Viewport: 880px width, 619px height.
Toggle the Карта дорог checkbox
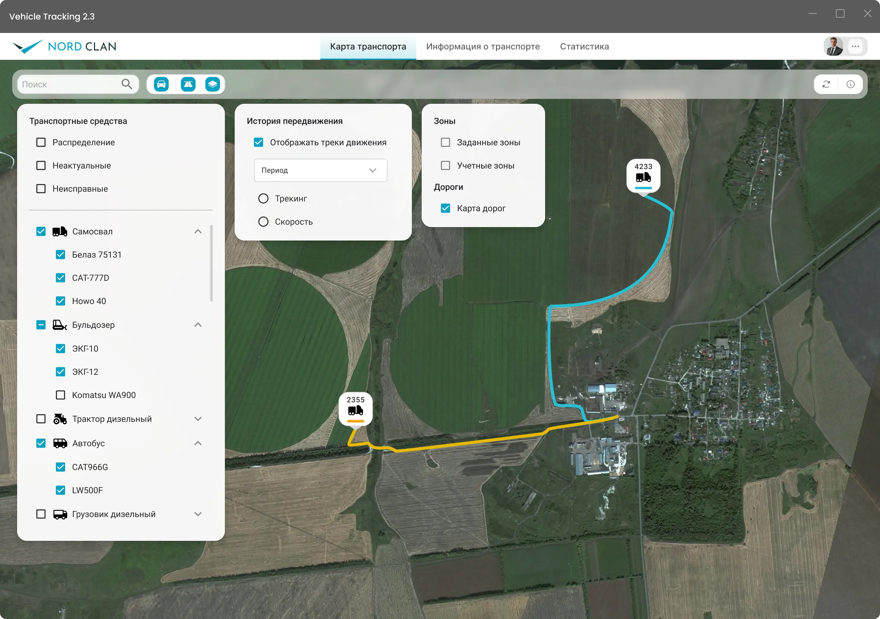pyautogui.click(x=446, y=208)
